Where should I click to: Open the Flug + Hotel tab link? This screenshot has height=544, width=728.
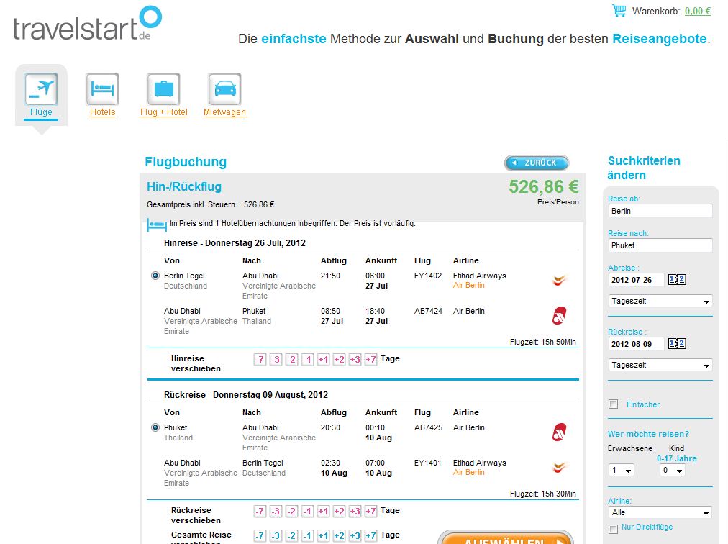164,112
